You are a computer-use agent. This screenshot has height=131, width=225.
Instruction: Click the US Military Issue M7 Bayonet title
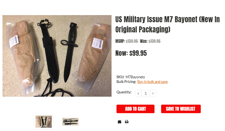[167, 24]
